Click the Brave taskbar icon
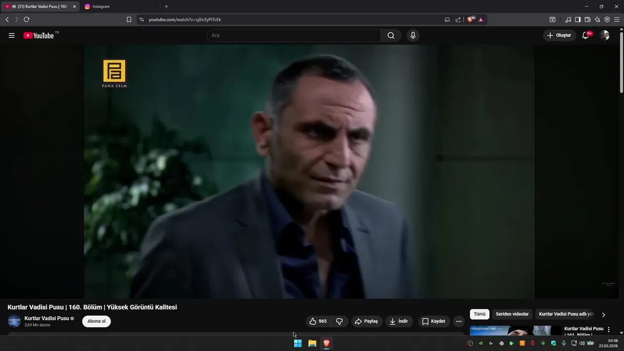The height and width of the screenshot is (351, 624). tap(327, 343)
